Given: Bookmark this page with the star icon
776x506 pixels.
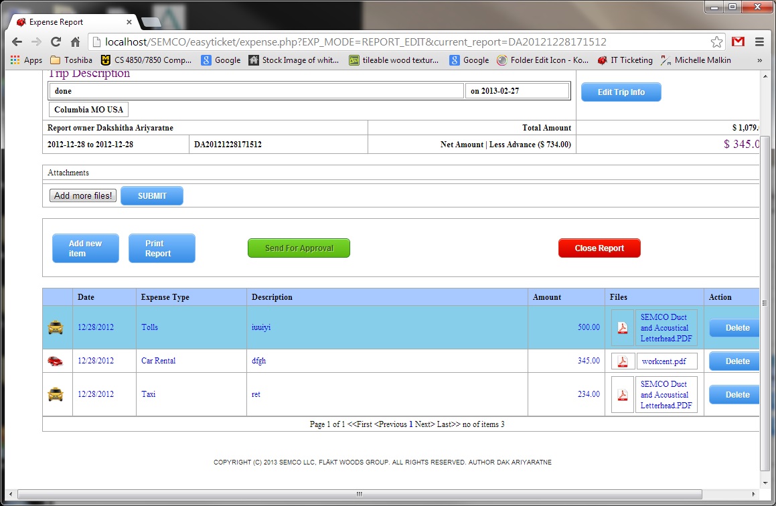Looking at the screenshot, I should (716, 41).
